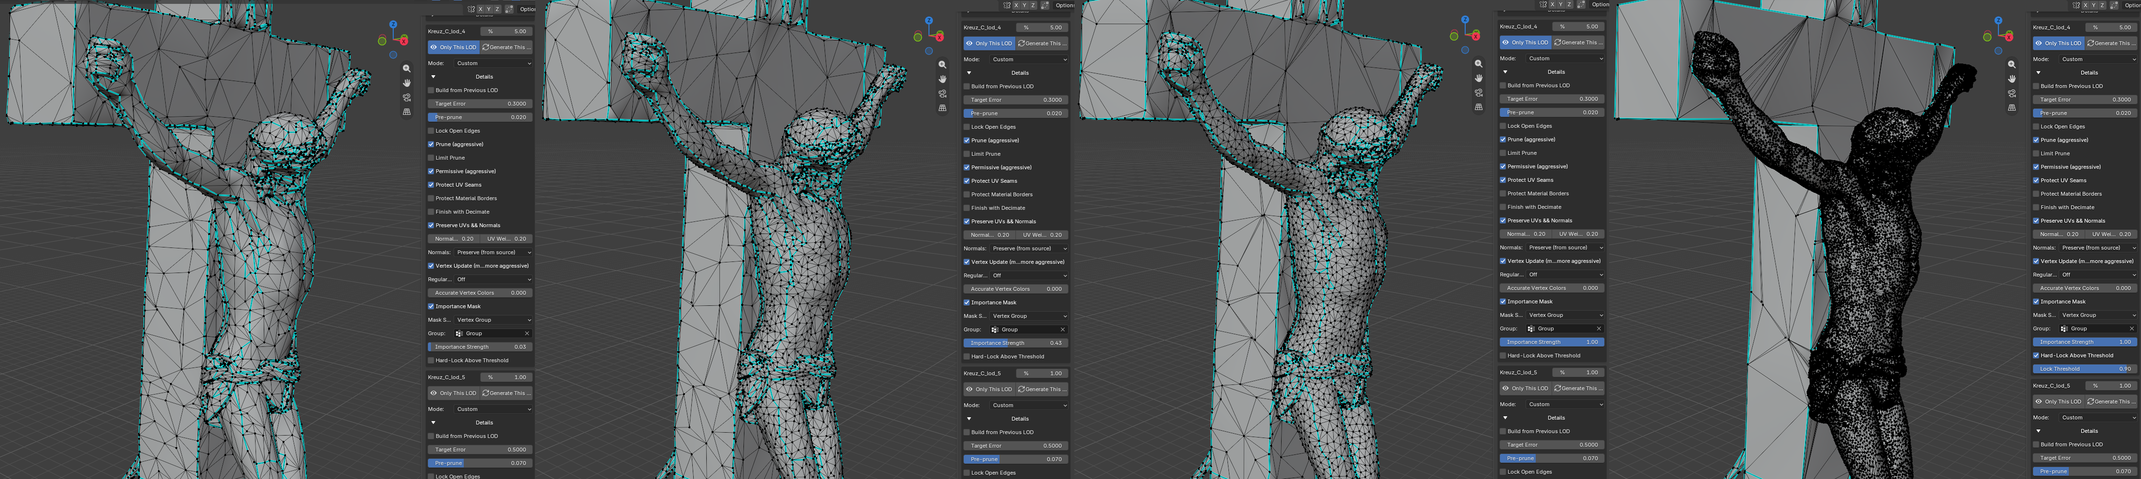Open Vertex Group mask dropdown in second panel

pos(1029,315)
